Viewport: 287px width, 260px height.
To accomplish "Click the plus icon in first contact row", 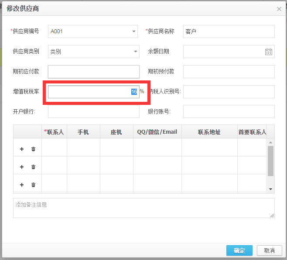I will click(22, 149).
